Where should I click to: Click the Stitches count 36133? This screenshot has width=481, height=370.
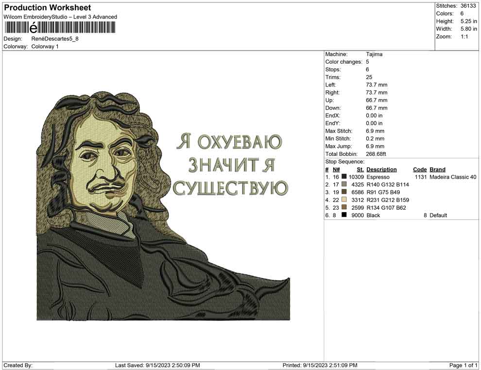coord(468,6)
